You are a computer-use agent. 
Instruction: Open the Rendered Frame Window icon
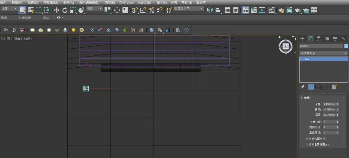tap(289, 10)
